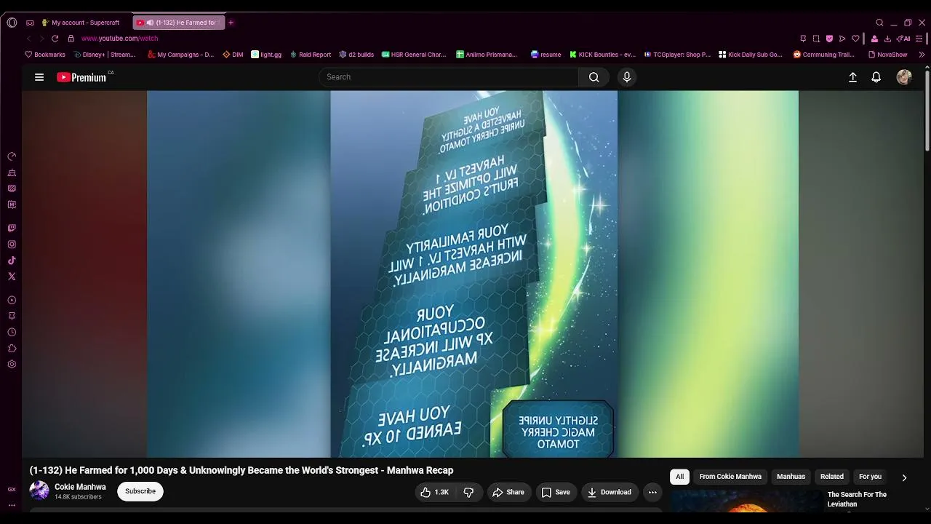Expand sidebar more options ellipsis
The image size is (931, 524).
12,504
